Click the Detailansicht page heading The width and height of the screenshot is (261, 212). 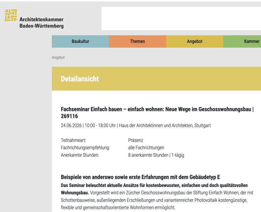point(80,79)
